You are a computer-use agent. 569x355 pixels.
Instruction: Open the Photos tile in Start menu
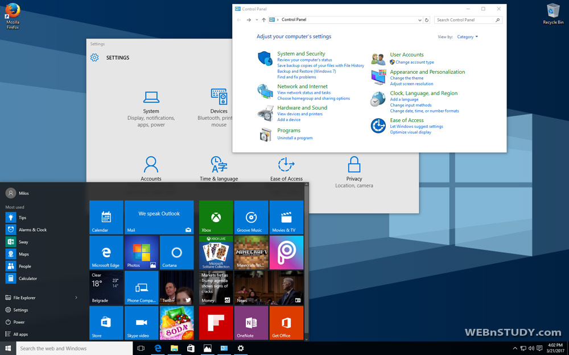[142, 253]
